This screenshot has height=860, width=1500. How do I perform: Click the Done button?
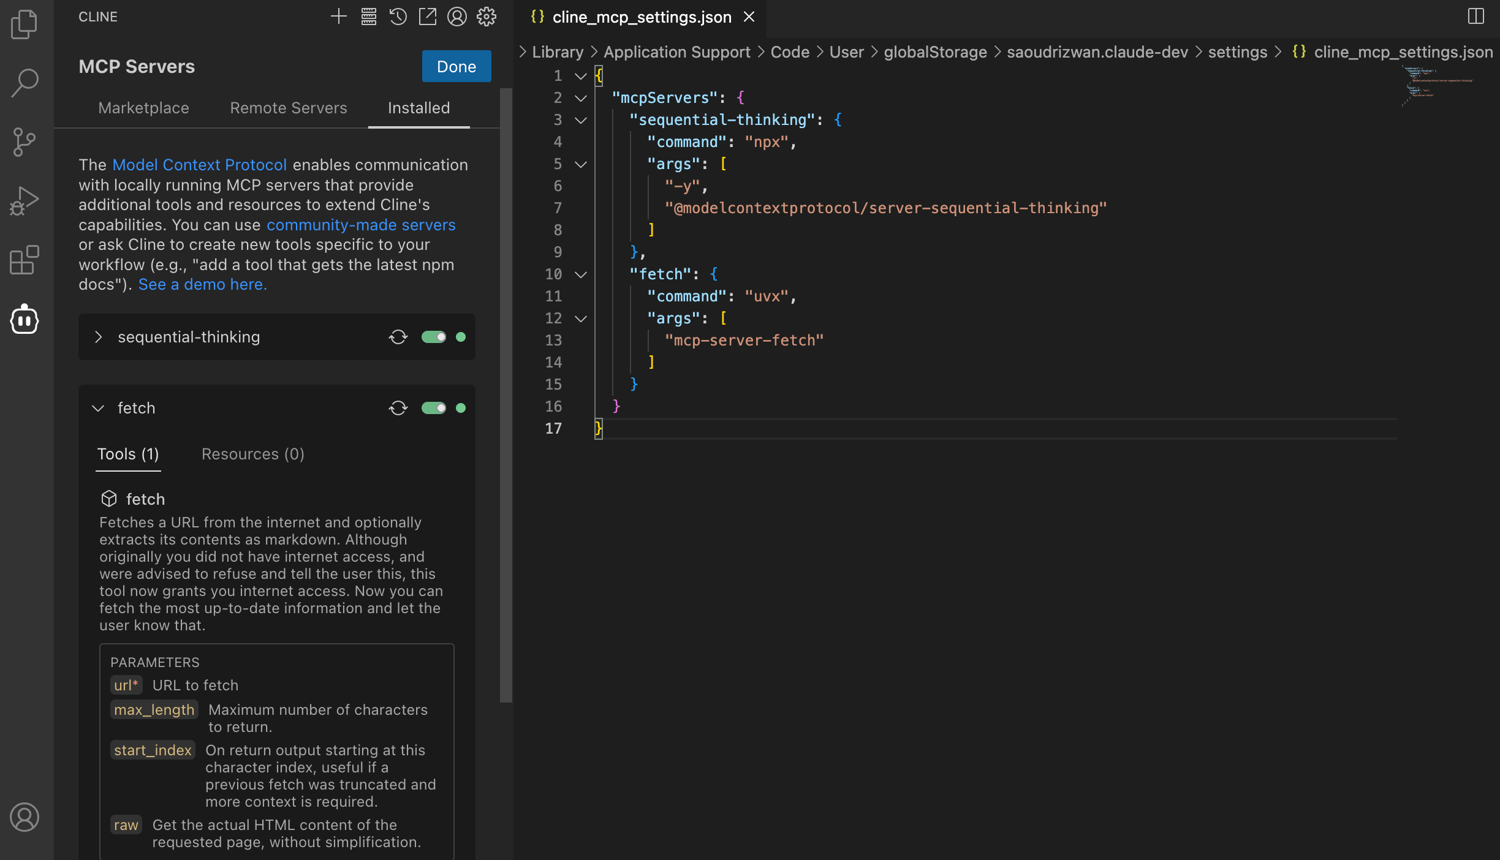(x=456, y=66)
